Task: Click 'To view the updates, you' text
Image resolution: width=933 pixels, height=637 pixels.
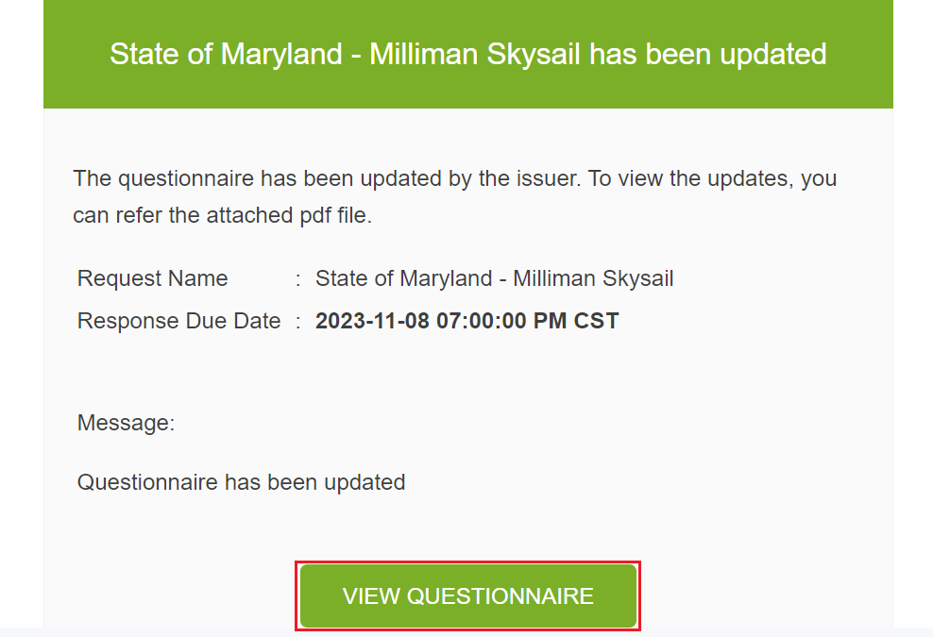Action: 712,178
